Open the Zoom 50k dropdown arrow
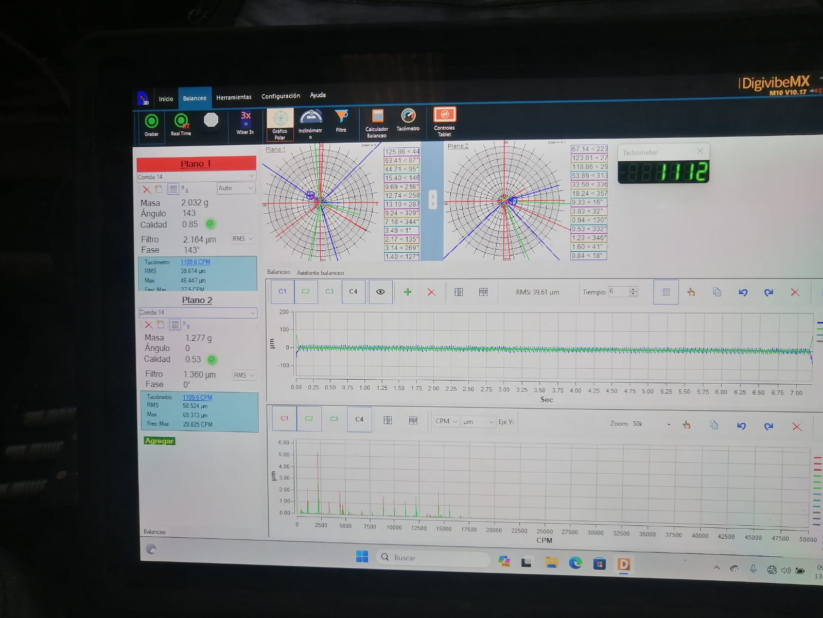 669,424
